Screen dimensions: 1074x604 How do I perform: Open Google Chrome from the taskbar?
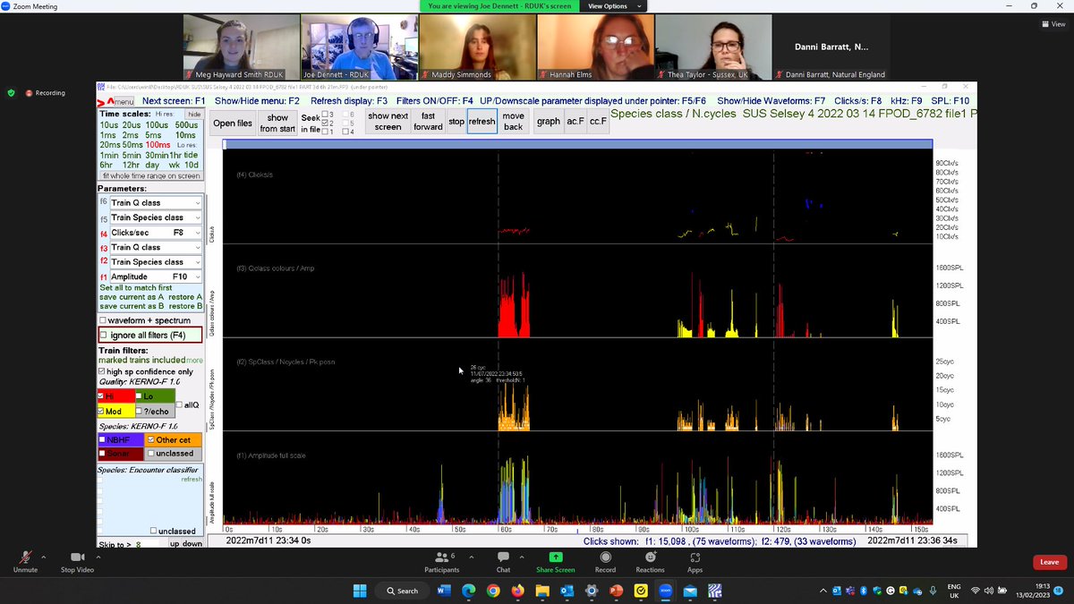[493, 591]
